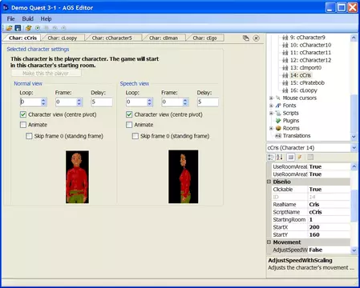Collapse the Movement property category
This screenshot has width=360, height=288.
pos(269,242)
